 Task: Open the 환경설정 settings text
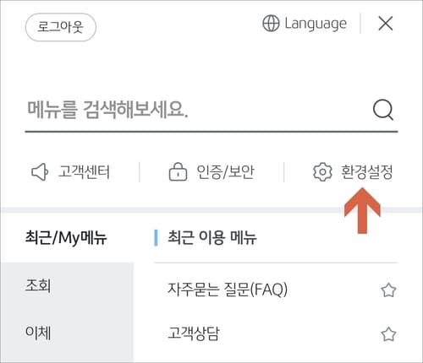tap(366, 171)
